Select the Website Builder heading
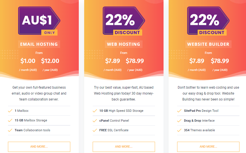Screen dimensions: 246x153 (208, 44)
